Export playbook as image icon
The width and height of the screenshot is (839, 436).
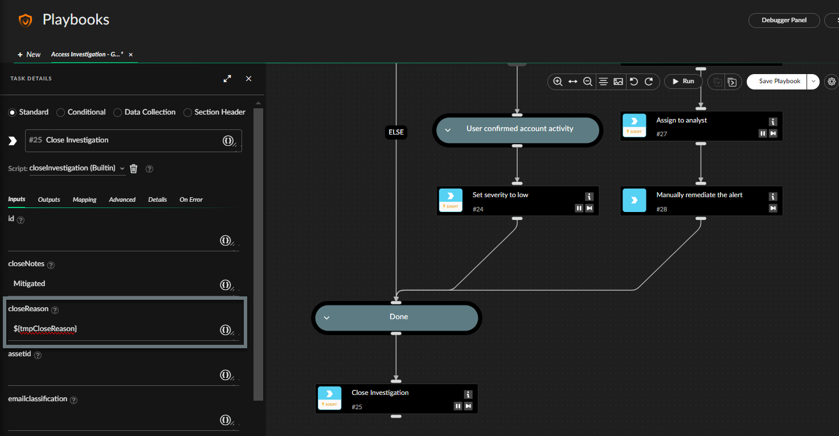(618, 82)
